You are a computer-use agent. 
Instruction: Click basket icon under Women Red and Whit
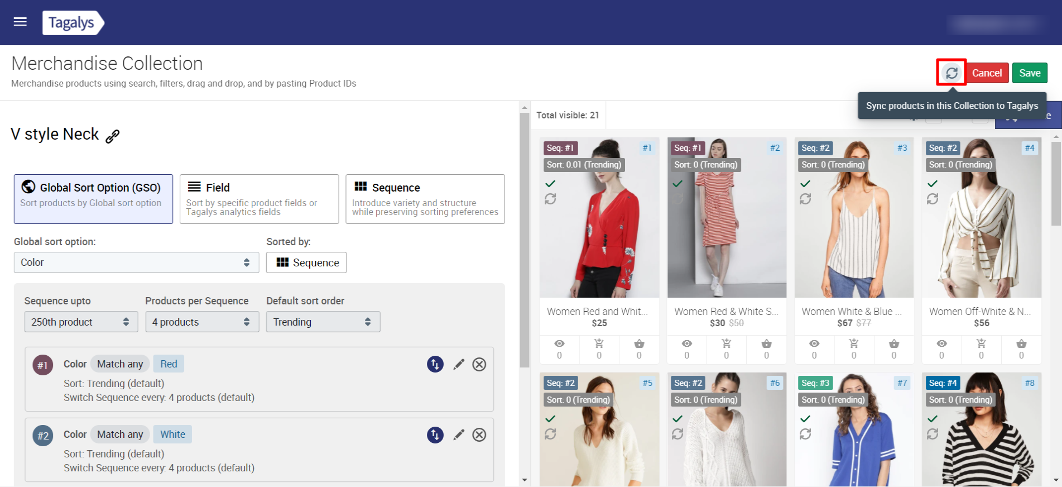(x=640, y=343)
